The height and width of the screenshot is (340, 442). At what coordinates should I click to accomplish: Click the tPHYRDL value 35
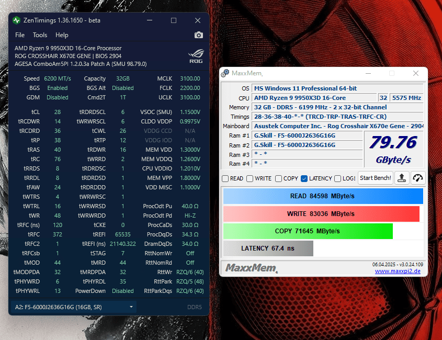coord(123,281)
